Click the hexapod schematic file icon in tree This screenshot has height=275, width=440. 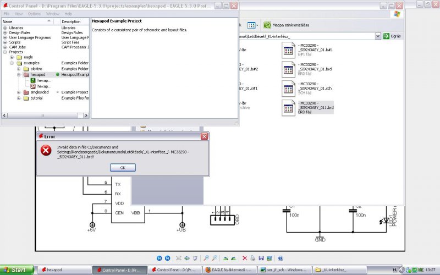pyautogui.click(x=33, y=86)
